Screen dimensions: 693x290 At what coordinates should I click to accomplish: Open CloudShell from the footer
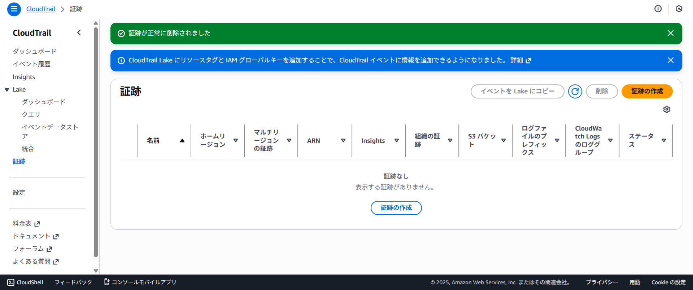(26, 282)
